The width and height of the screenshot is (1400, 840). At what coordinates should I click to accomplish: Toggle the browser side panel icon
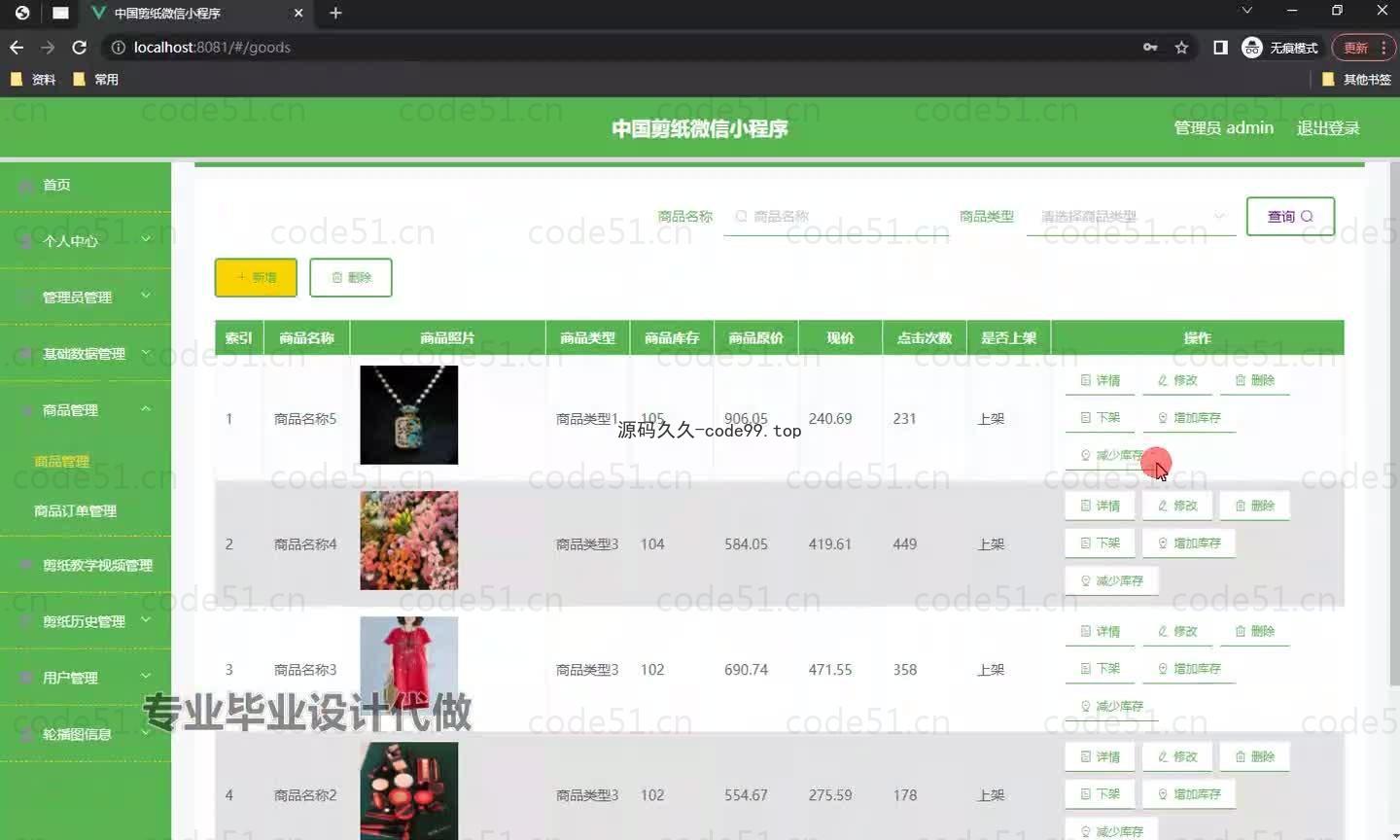coord(1220,47)
